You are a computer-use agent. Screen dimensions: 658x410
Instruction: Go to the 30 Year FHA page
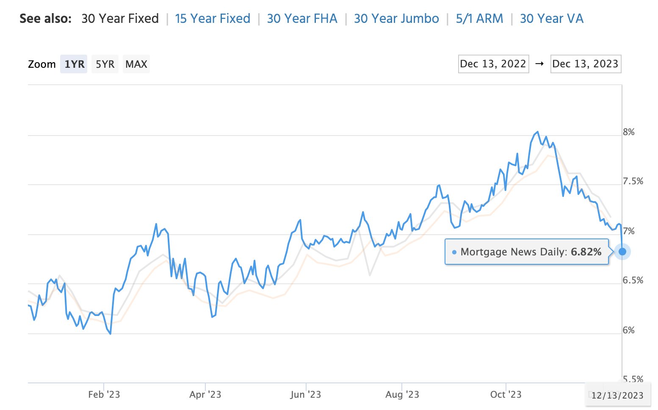coord(302,19)
